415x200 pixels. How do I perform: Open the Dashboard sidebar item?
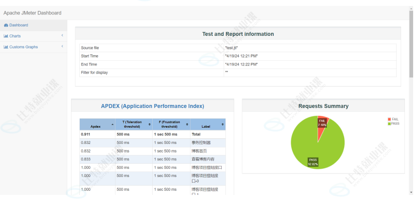click(x=33, y=25)
